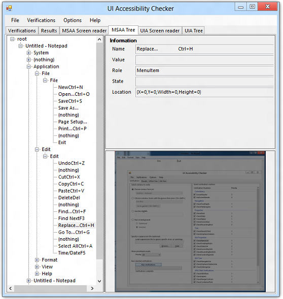Screen dimensions: 283x299
Task: Select the Exit tree item
Action: click(62, 142)
